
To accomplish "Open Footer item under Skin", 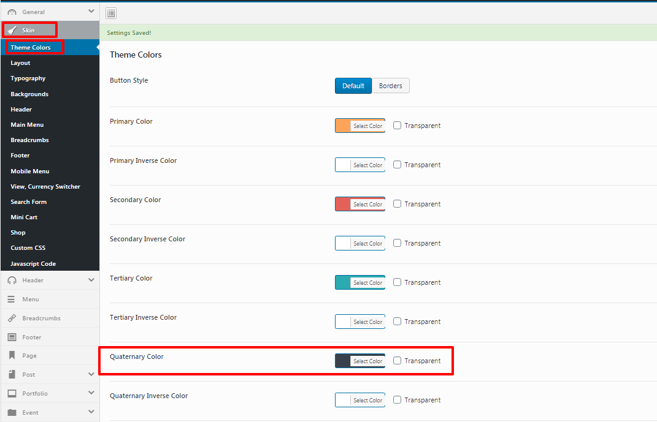I will (50, 155).
